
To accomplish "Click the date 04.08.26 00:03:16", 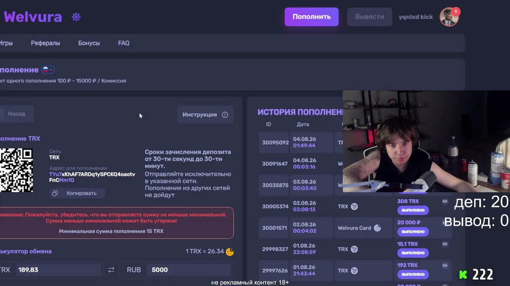I will 304,164.
